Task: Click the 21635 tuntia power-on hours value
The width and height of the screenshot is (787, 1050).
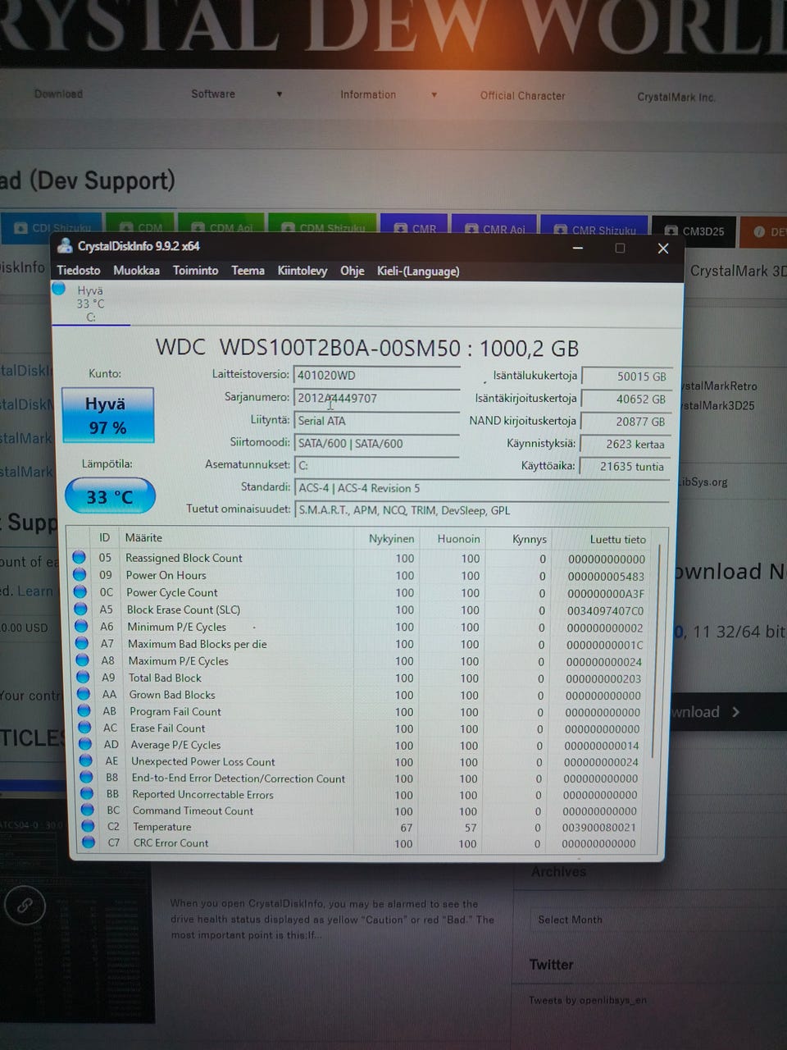Action: click(626, 466)
